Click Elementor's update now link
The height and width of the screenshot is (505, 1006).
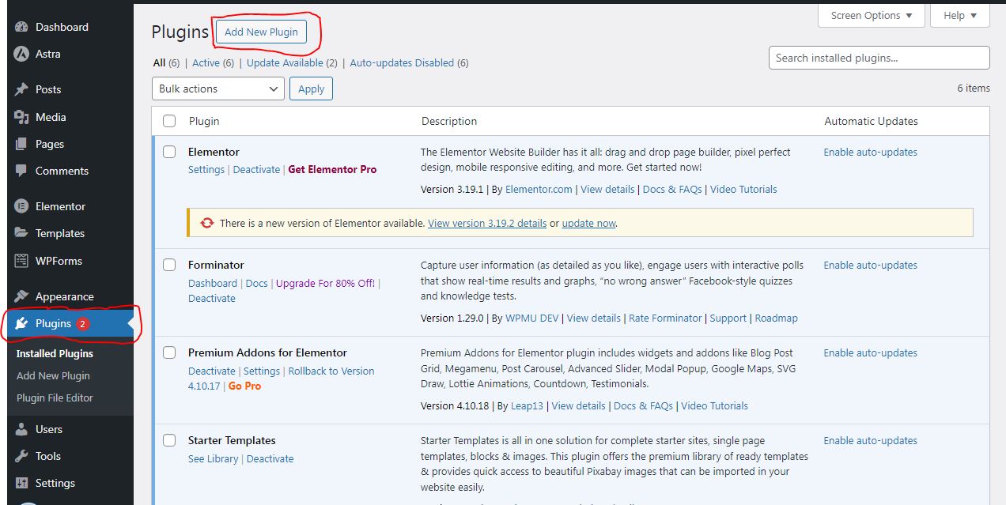[x=588, y=223]
